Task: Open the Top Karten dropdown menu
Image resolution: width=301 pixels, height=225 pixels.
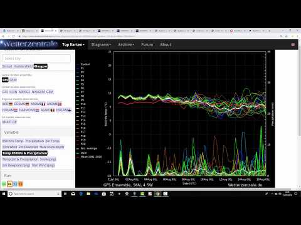Action: click(73, 44)
